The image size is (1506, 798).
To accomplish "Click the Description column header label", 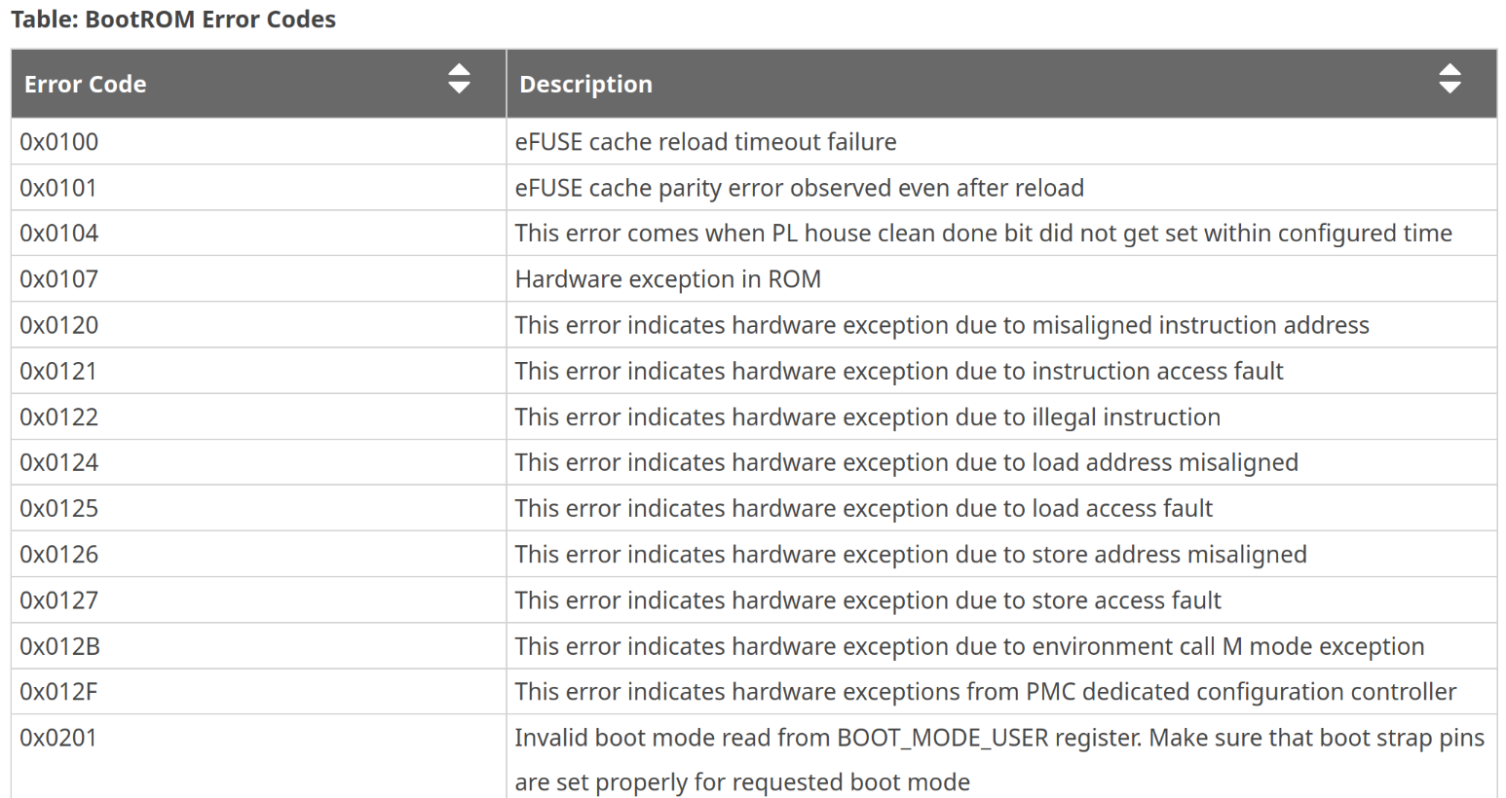I will (585, 85).
